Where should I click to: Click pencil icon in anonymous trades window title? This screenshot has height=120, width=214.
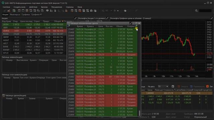click(x=131, y=23)
